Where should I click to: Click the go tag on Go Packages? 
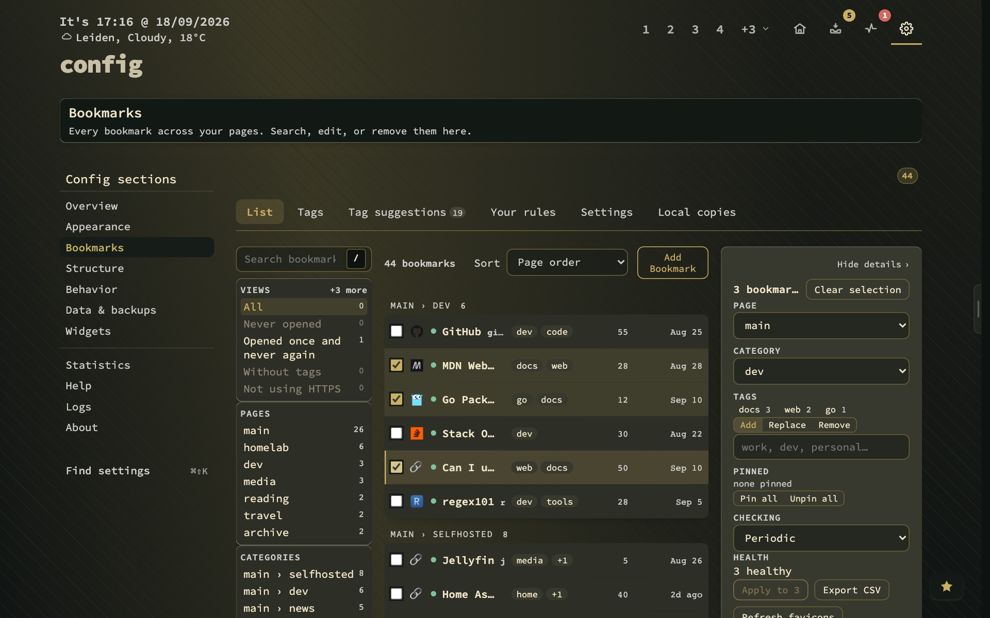click(x=521, y=400)
